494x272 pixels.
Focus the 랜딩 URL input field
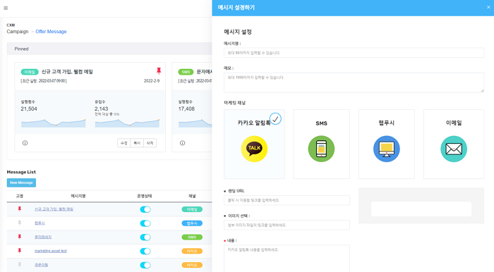point(287,200)
